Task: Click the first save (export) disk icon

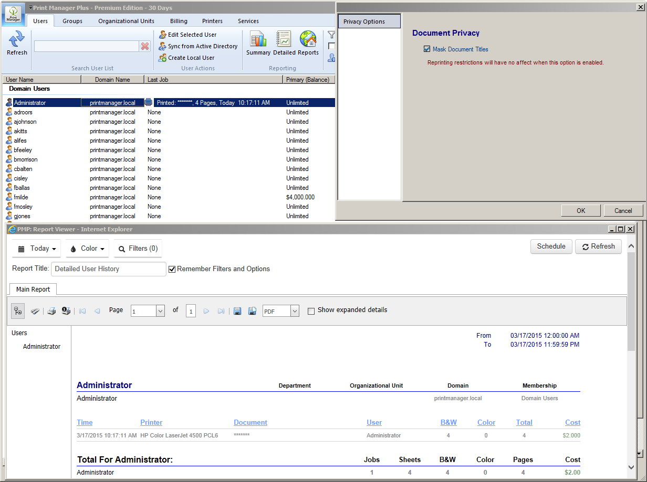Action: 237,311
